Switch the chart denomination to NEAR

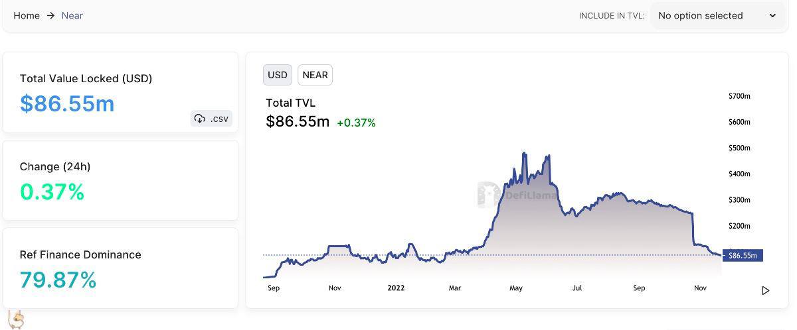point(315,75)
